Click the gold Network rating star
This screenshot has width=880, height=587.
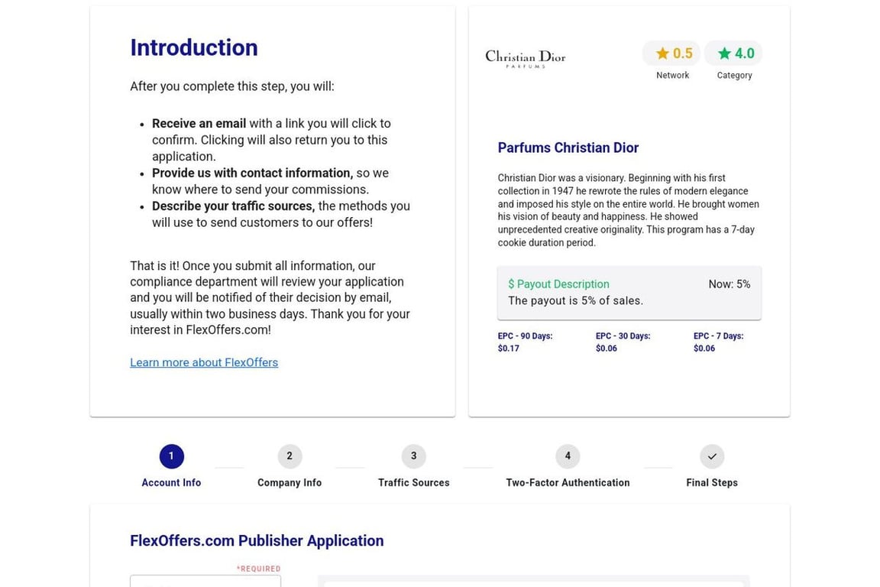tap(662, 54)
